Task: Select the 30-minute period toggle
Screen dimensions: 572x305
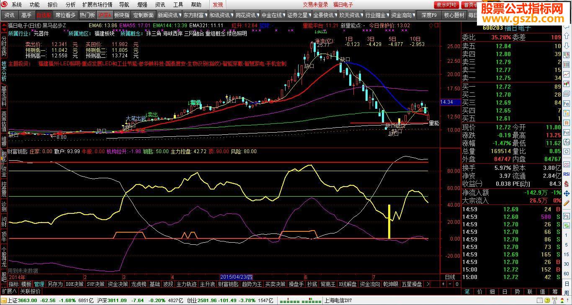Action: (566, 264)
